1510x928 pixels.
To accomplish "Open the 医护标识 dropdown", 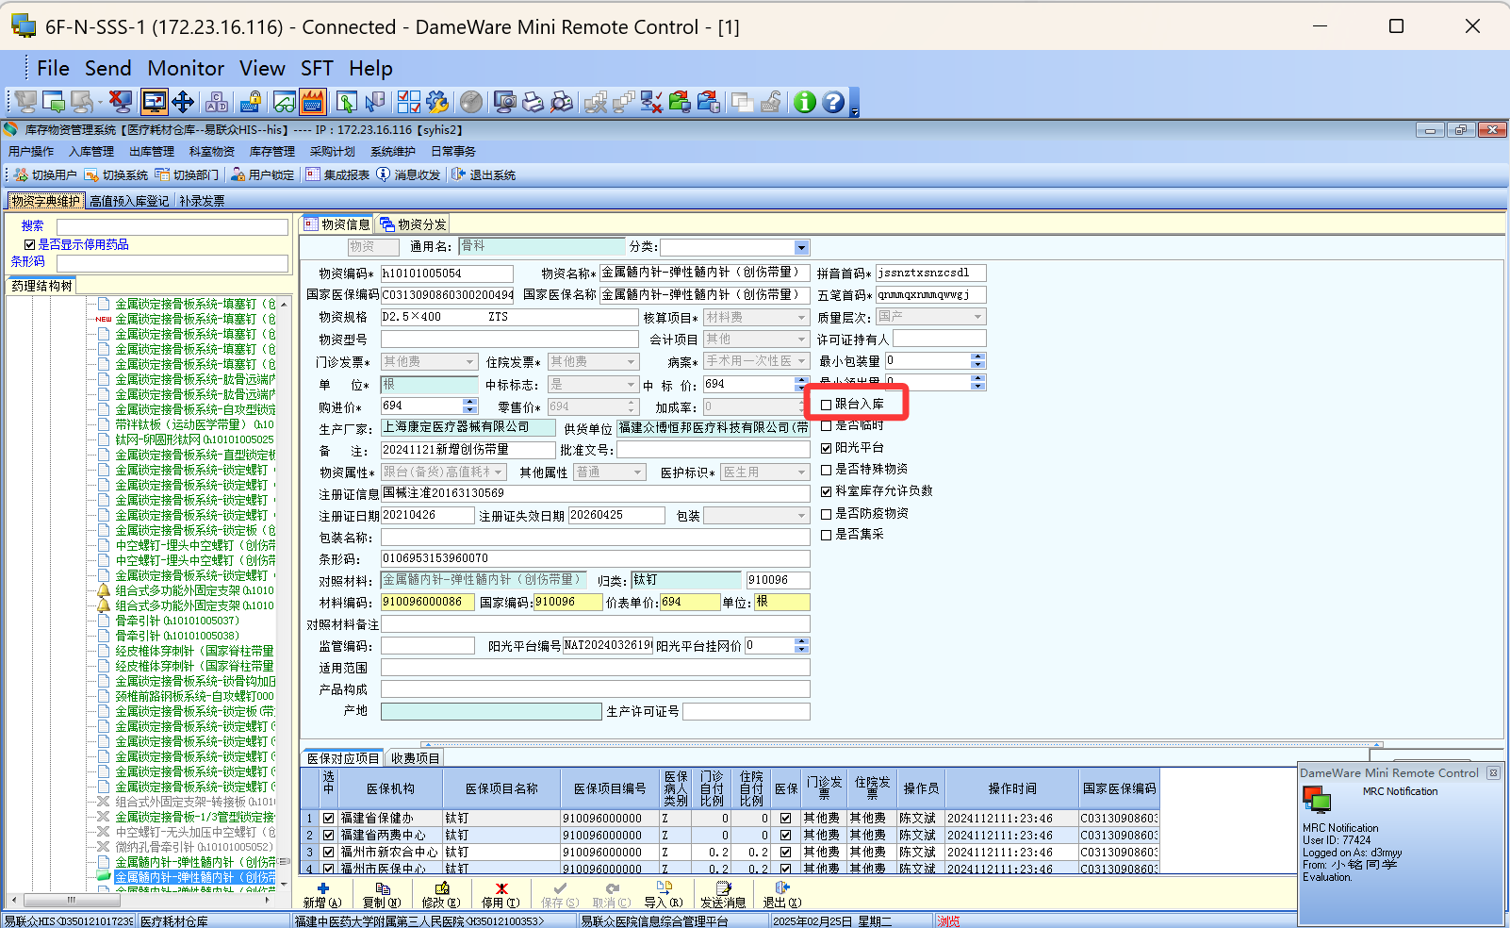I will [x=802, y=472].
